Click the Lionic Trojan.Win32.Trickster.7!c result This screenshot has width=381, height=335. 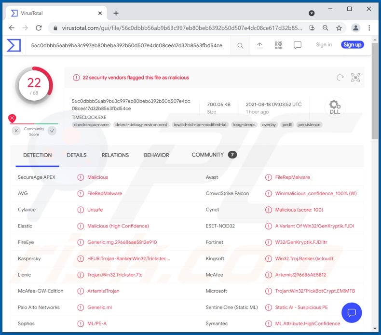(x=115, y=275)
